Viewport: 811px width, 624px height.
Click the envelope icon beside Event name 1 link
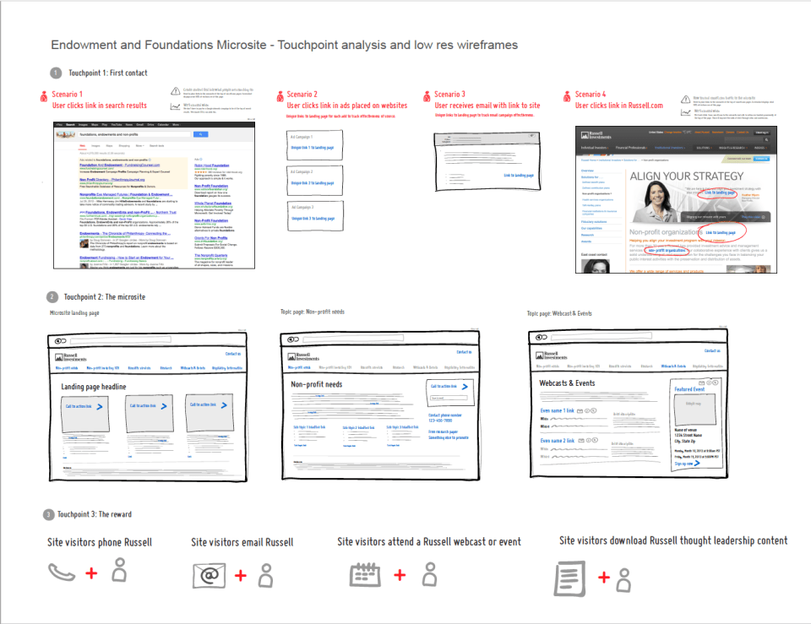(x=580, y=411)
